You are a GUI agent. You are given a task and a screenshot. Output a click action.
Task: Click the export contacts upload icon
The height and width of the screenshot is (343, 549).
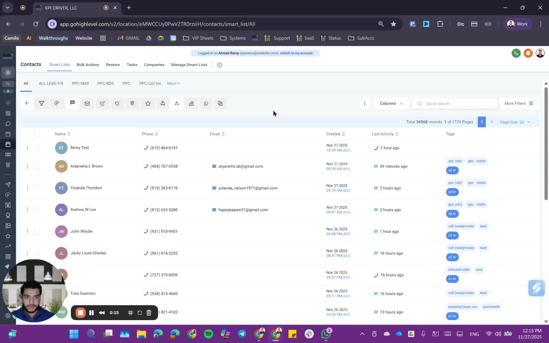pyautogui.click(x=163, y=103)
